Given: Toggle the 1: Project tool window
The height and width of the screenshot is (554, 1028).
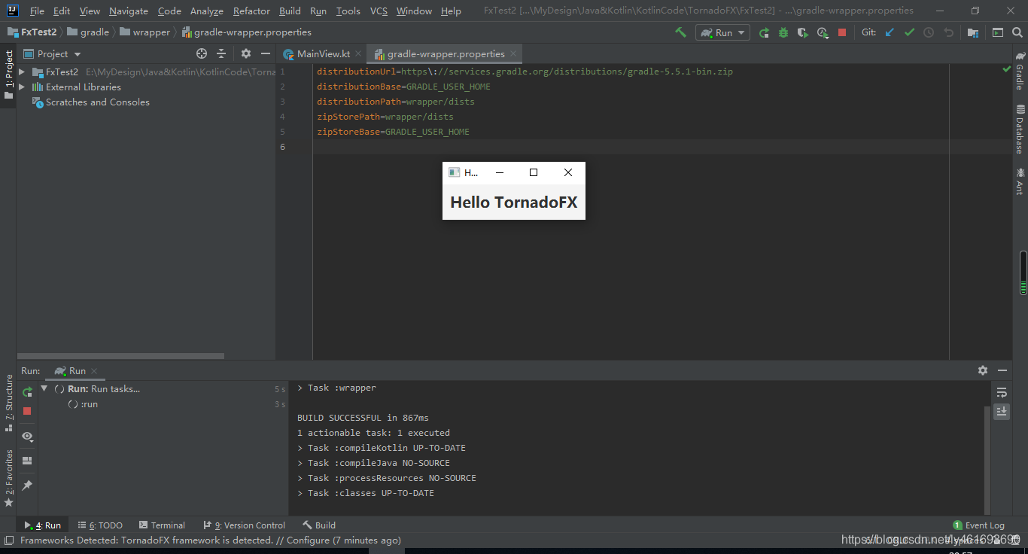Looking at the screenshot, I should click(8, 75).
